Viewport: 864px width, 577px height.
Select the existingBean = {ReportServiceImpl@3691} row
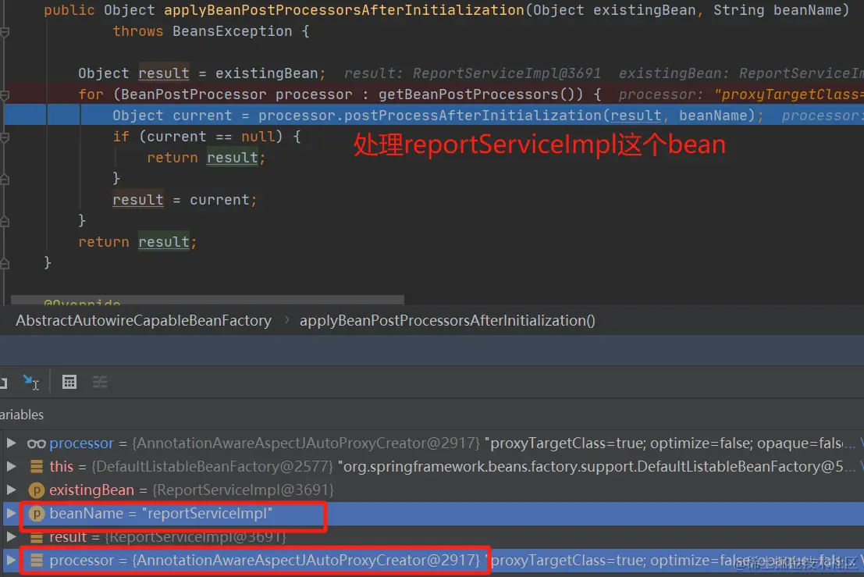click(x=432, y=490)
